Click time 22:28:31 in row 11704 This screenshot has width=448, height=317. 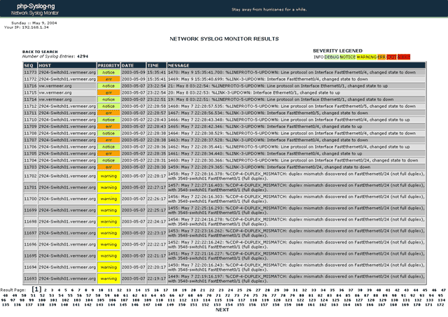click(x=156, y=160)
